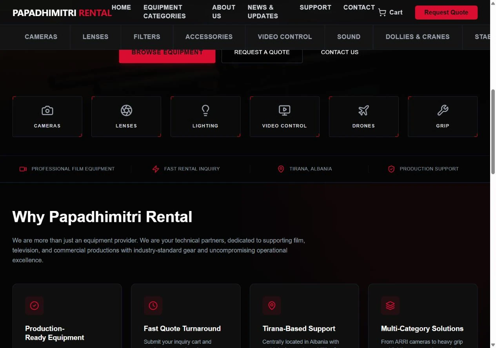This screenshot has width=496, height=348.
Task: Switch to the Cameras category tab
Action: pyautogui.click(x=41, y=37)
